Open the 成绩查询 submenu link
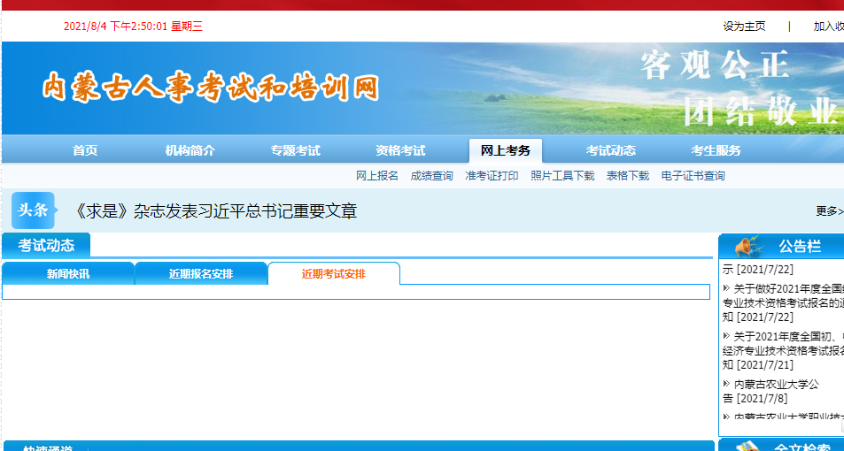 [431, 176]
